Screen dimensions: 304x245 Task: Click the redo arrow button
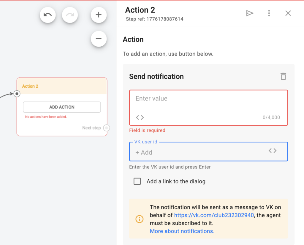[x=70, y=15]
